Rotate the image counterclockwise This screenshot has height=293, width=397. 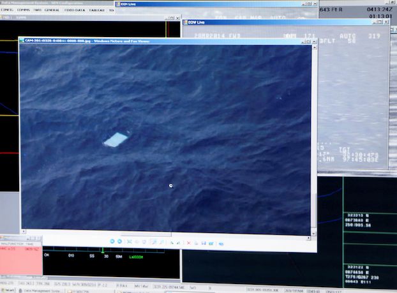[178, 243]
